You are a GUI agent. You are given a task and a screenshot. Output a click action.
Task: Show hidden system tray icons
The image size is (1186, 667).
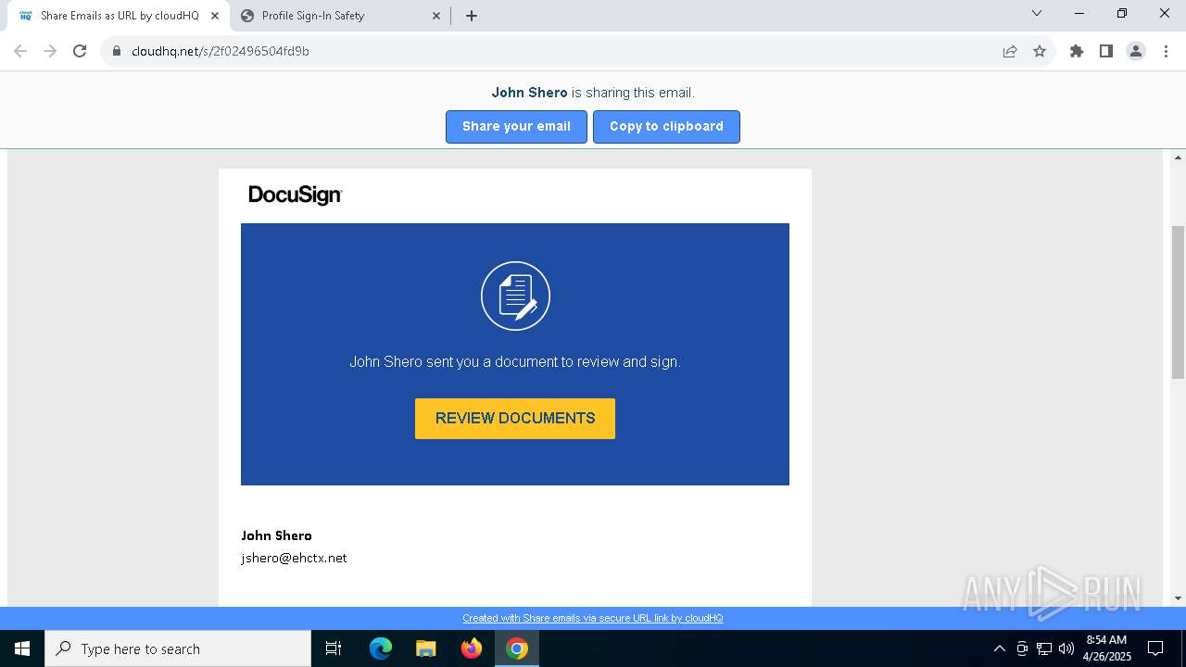point(999,648)
